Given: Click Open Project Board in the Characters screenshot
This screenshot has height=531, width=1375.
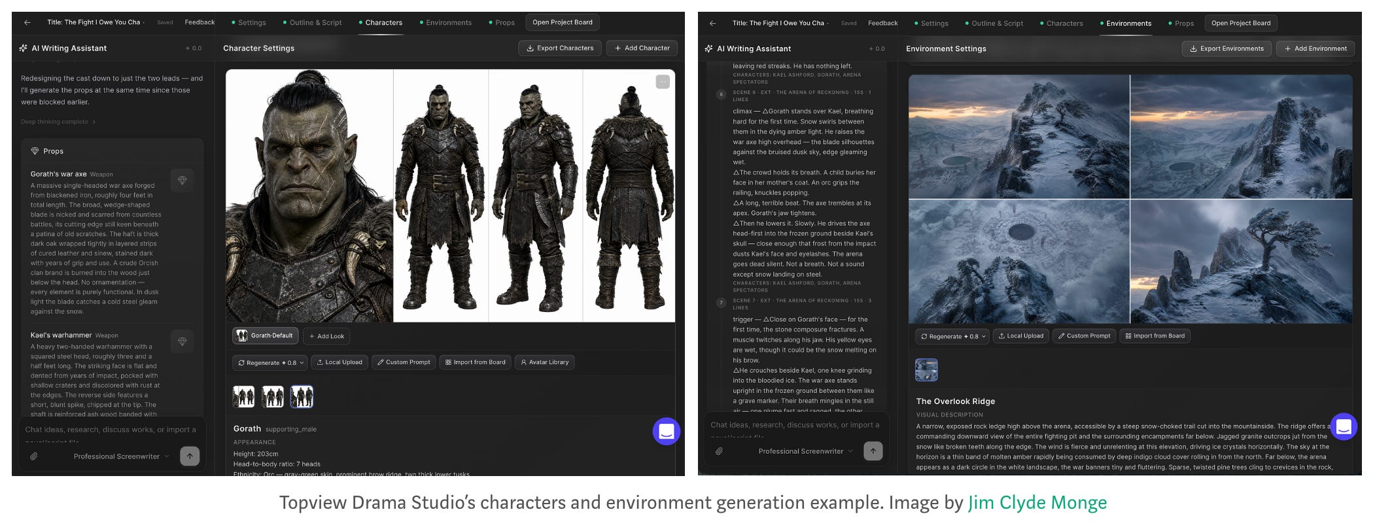Looking at the screenshot, I should [x=563, y=22].
